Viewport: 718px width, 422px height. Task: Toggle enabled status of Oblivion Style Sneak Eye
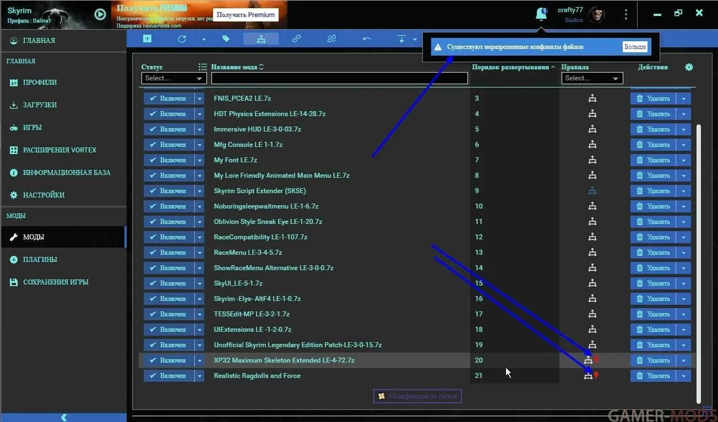pyautogui.click(x=168, y=222)
